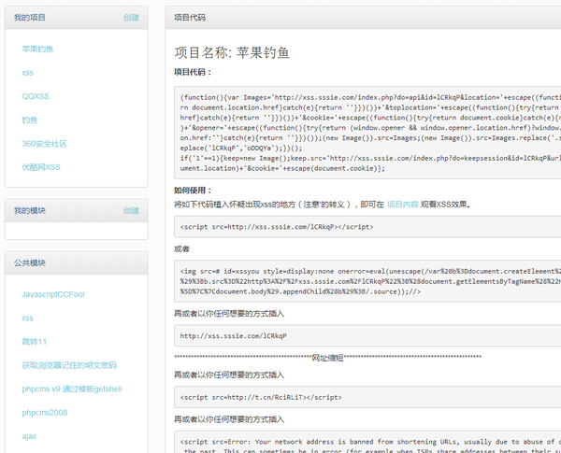
Task: Open the 跳转11 public module
Action: point(35,342)
